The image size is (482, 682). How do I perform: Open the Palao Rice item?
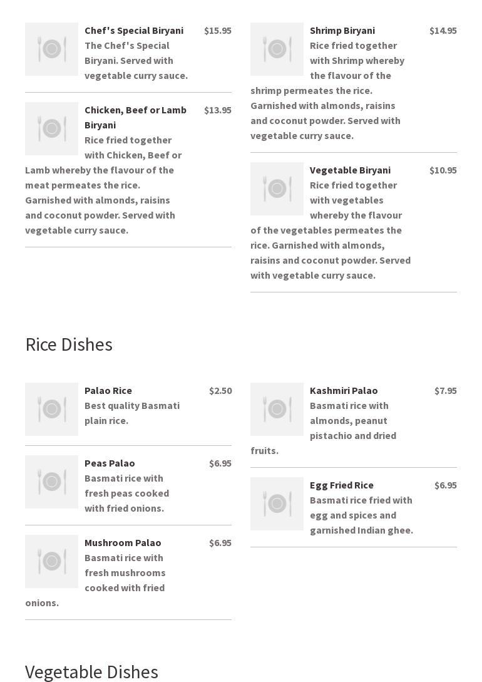(108, 391)
